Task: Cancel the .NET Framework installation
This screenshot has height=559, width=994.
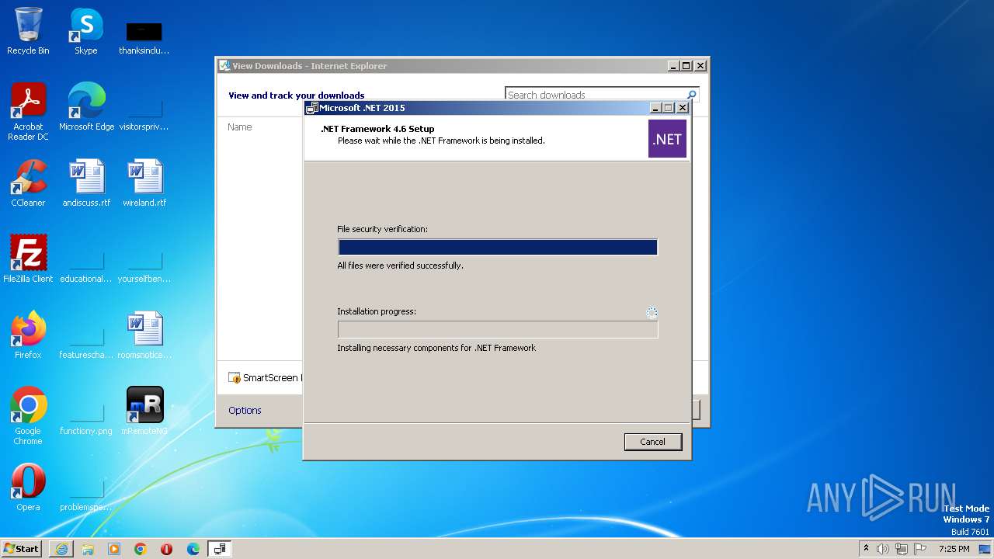Action: [x=653, y=442]
